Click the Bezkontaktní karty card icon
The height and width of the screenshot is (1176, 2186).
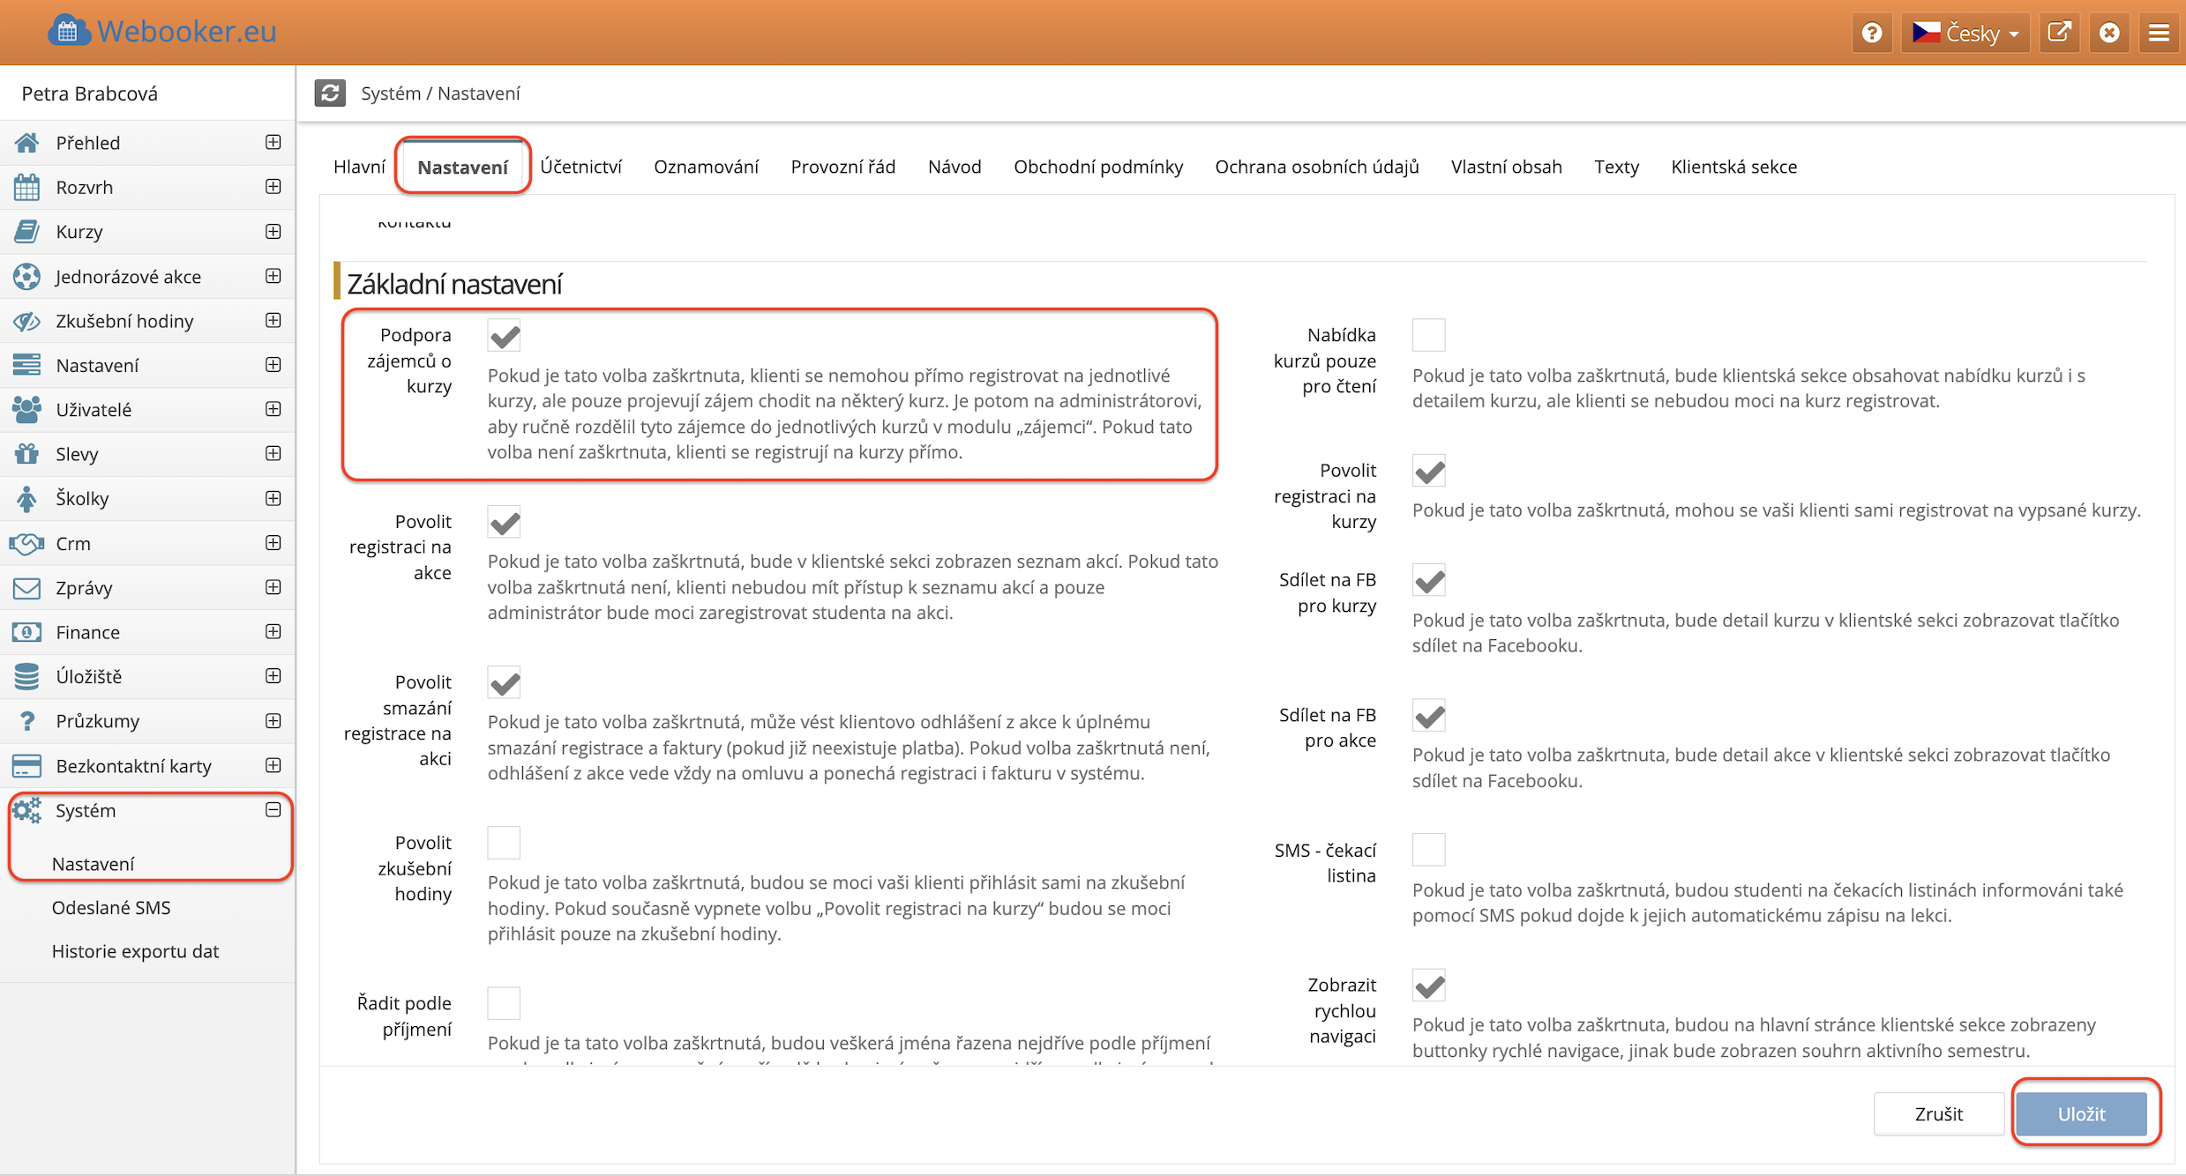pyautogui.click(x=26, y=765)
